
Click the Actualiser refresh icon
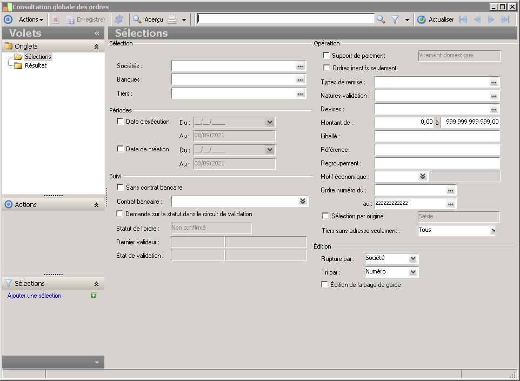coord(422,19)
